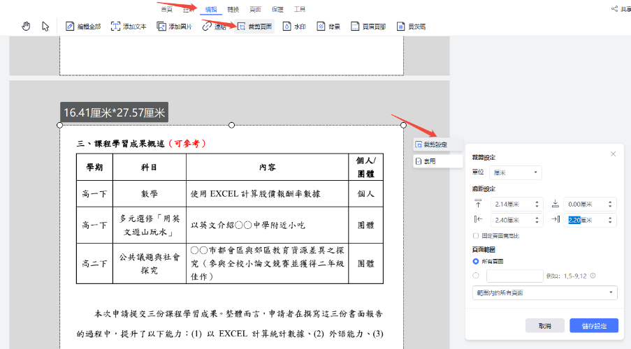Click the cell 公共議題與社會探究
The height and width of the screenshot is (349, 631).
point(150,263)
